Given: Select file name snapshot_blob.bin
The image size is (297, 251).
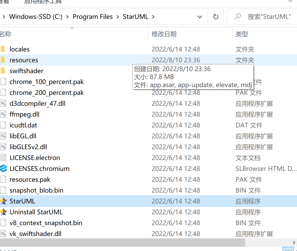Looking at the screenshot, I should (36, 190).
